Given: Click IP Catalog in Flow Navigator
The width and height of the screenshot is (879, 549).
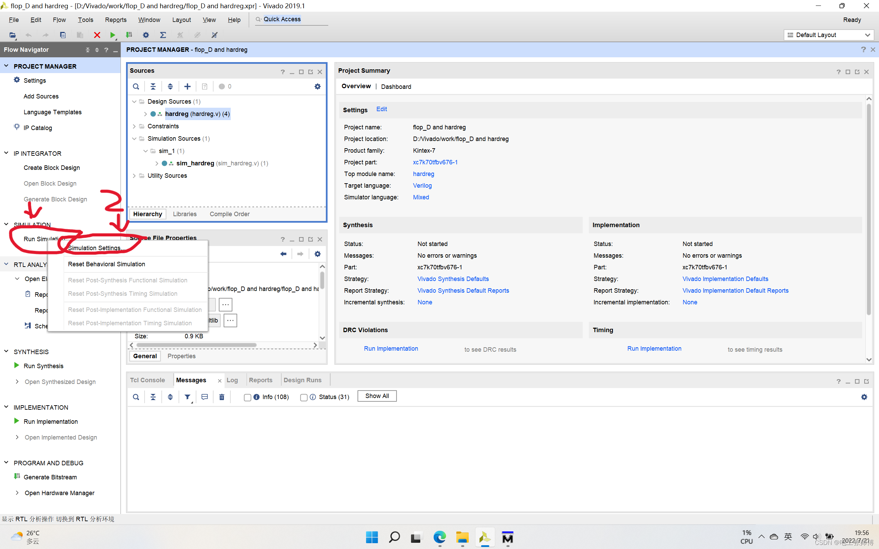Looking at the screenshot, I should tap(38, 128).
